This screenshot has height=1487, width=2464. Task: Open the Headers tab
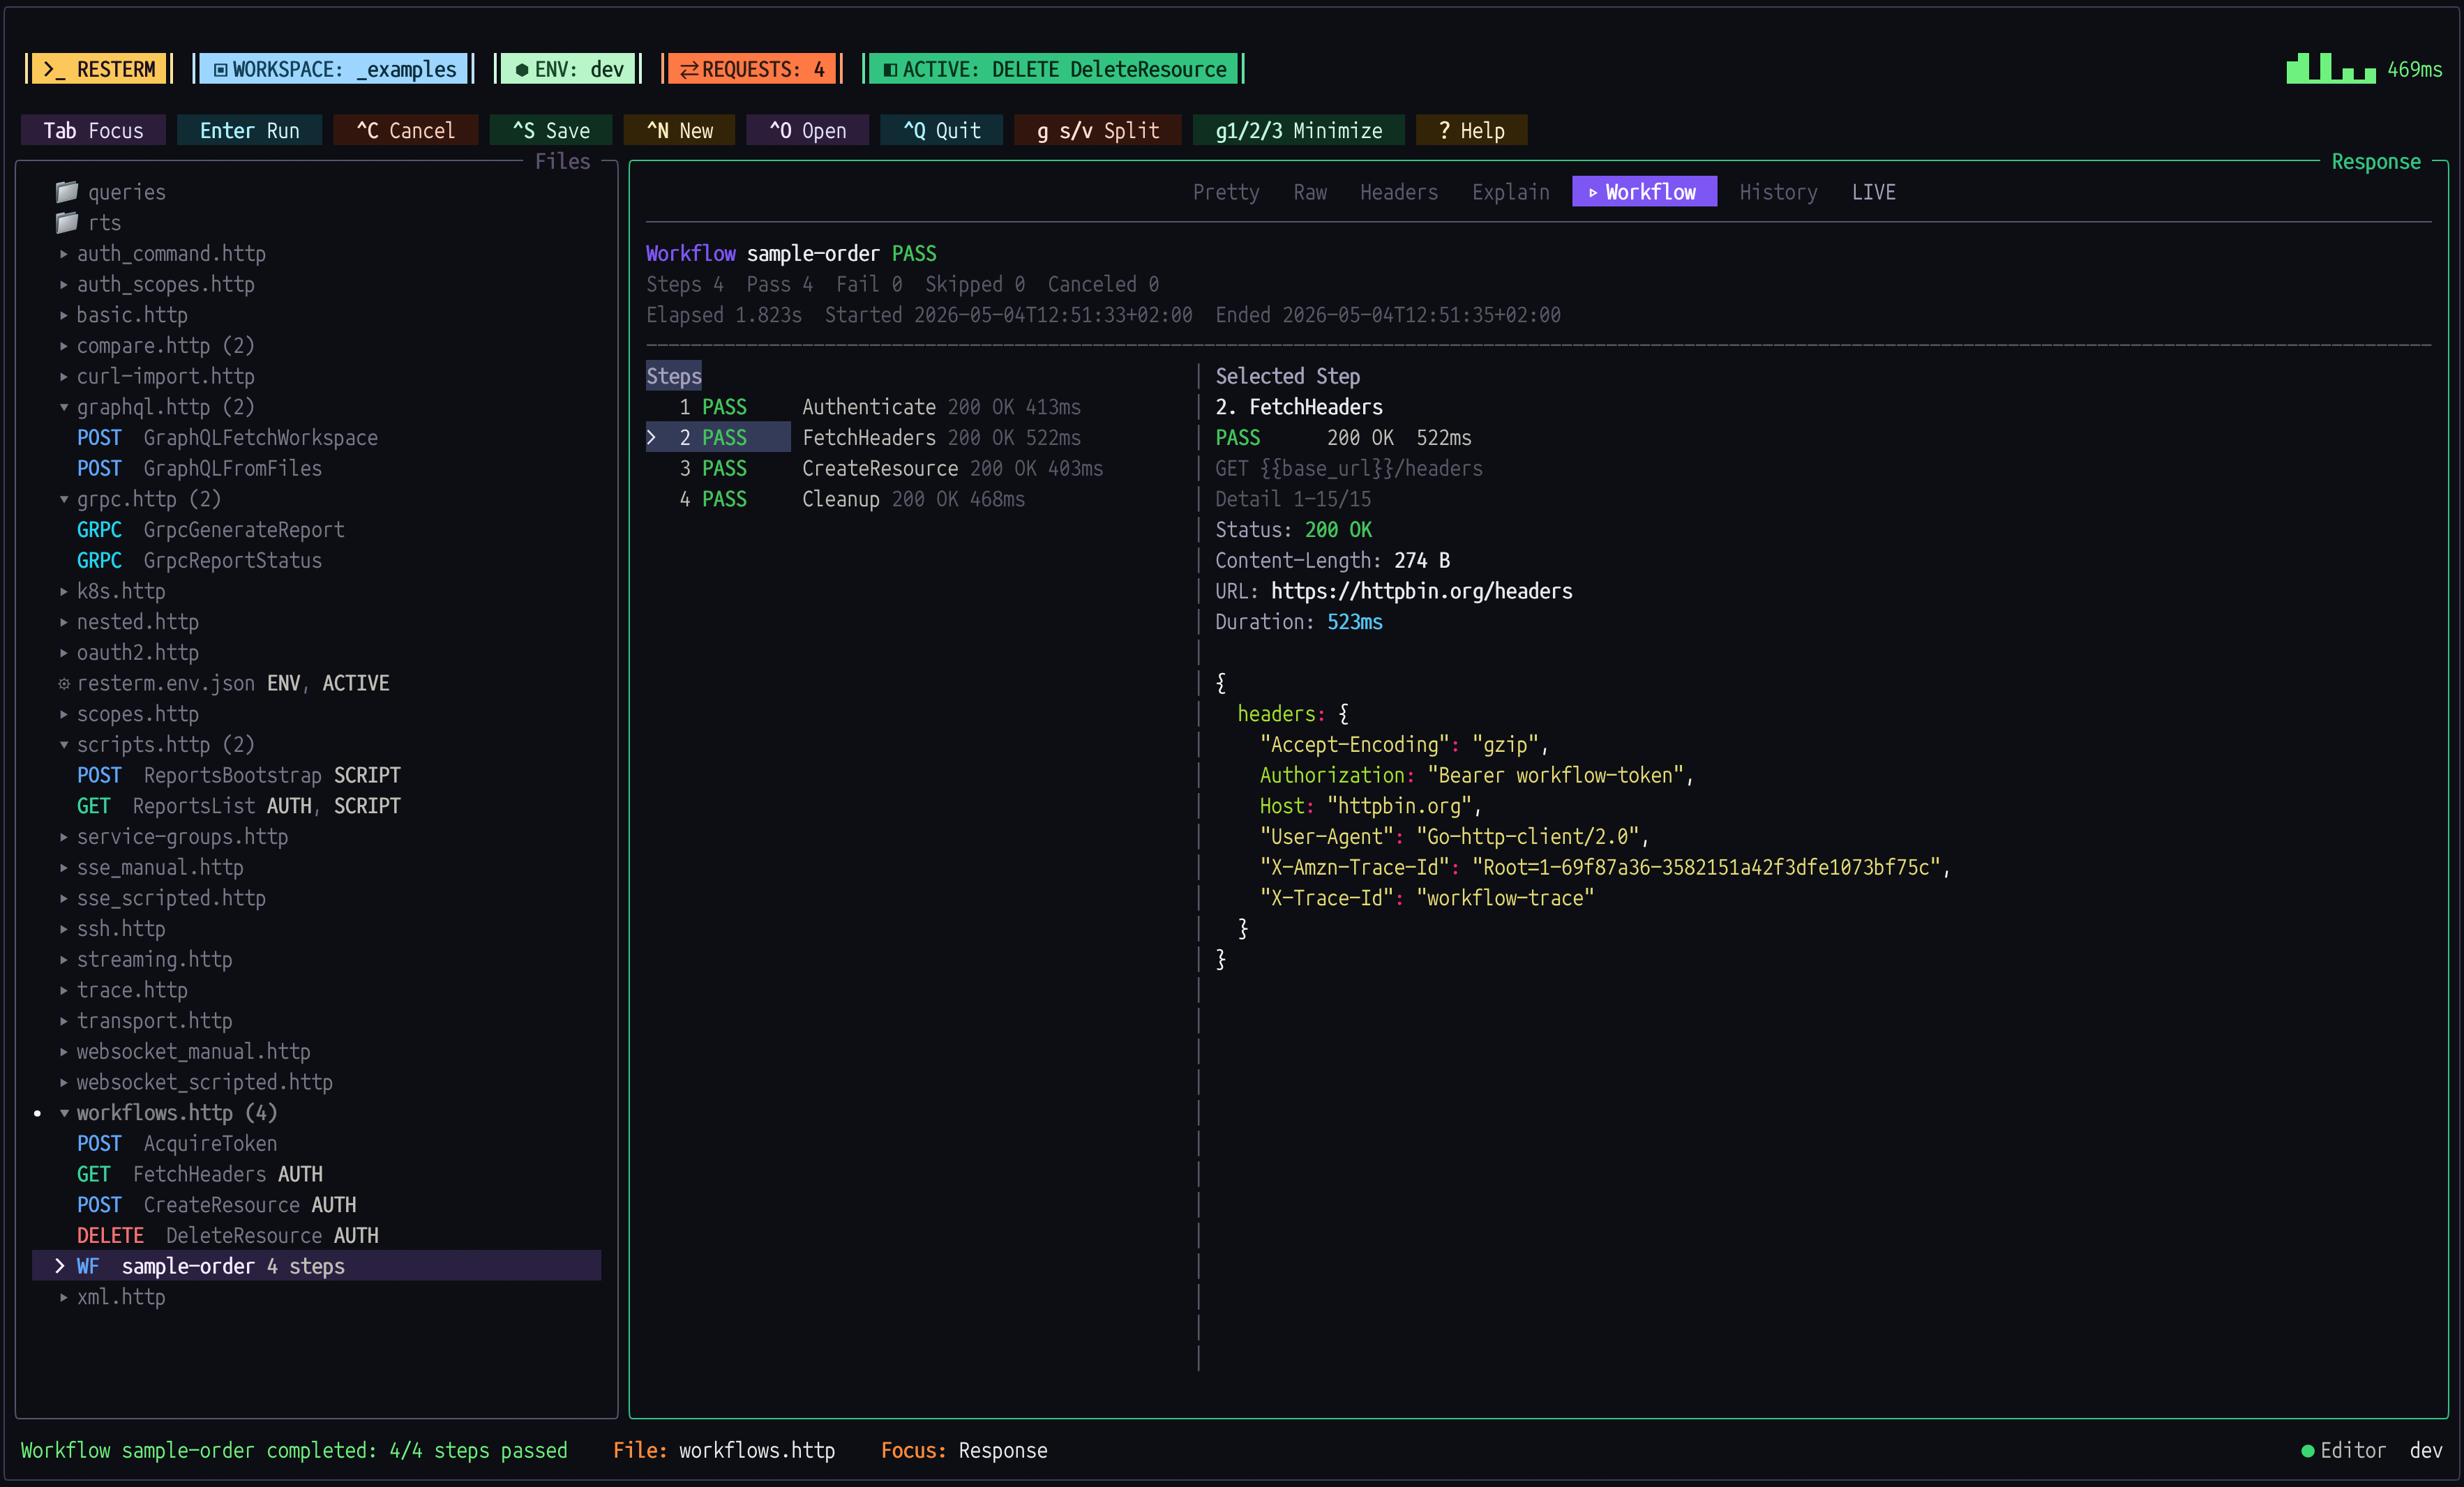point(1399,192)
